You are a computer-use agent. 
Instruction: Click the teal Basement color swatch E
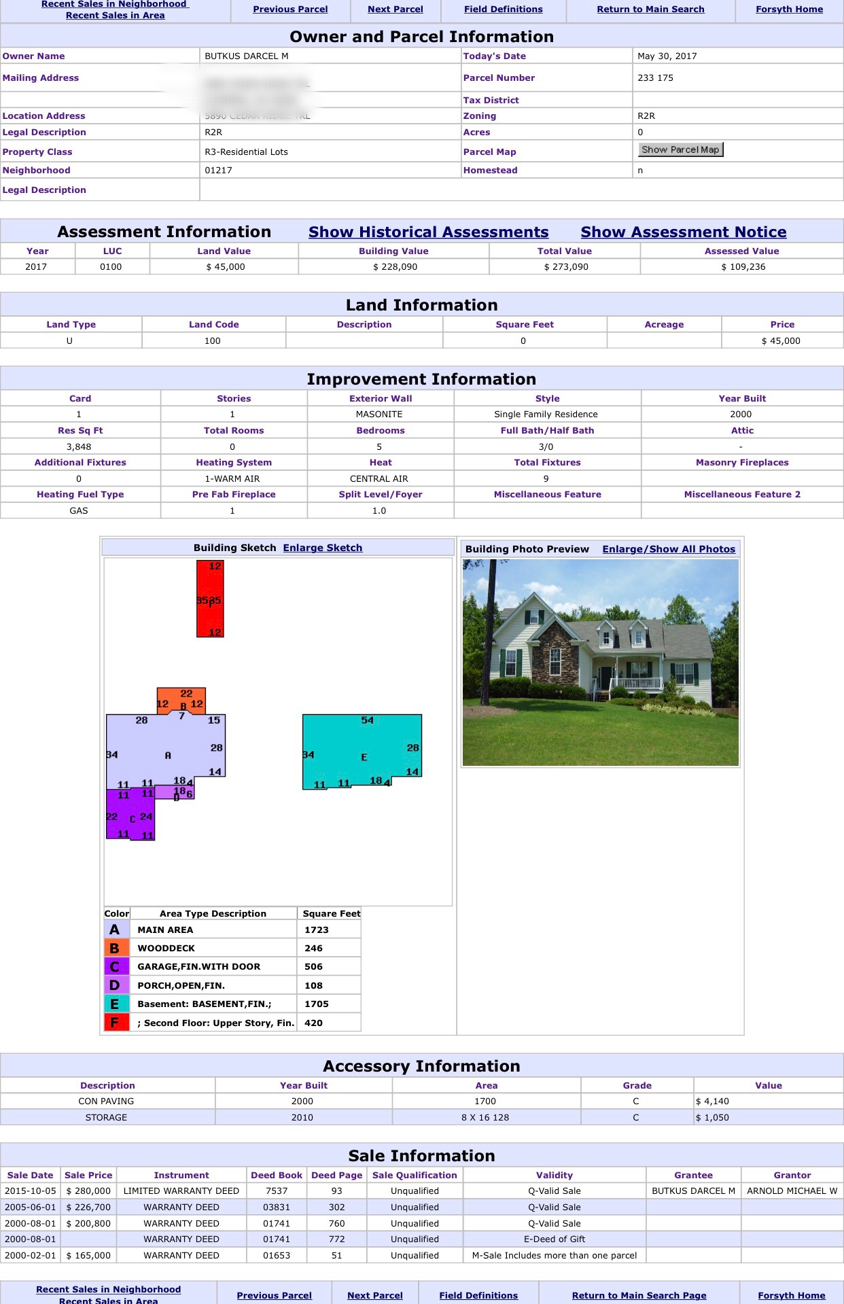(116, 1004)
